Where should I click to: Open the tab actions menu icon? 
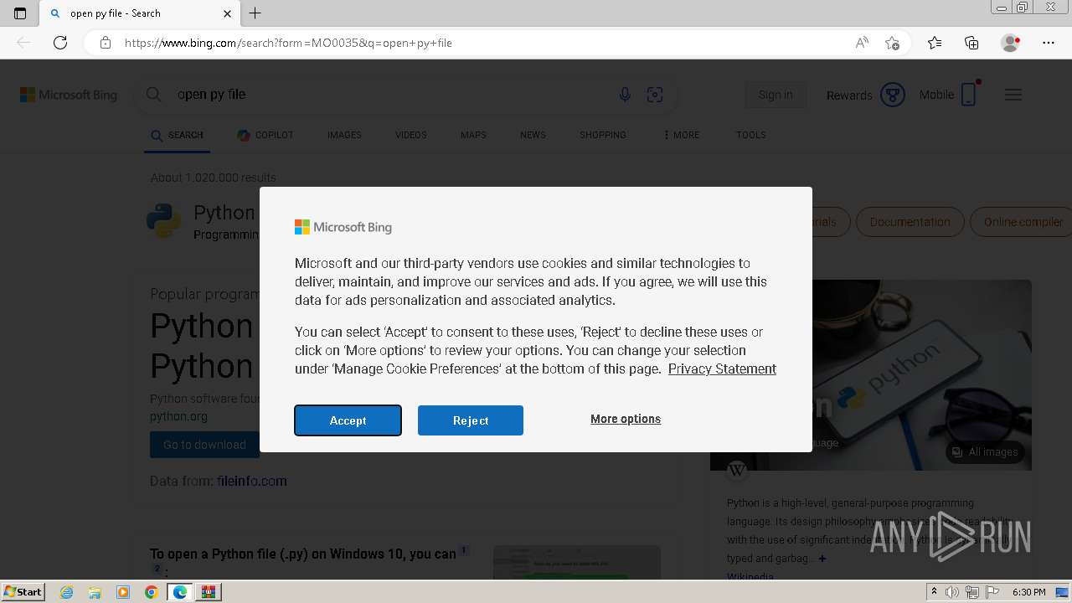20,13
